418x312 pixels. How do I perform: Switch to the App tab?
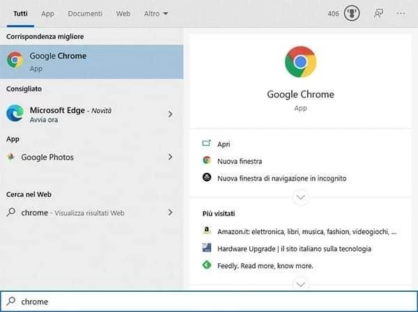(x=47, y=14)
